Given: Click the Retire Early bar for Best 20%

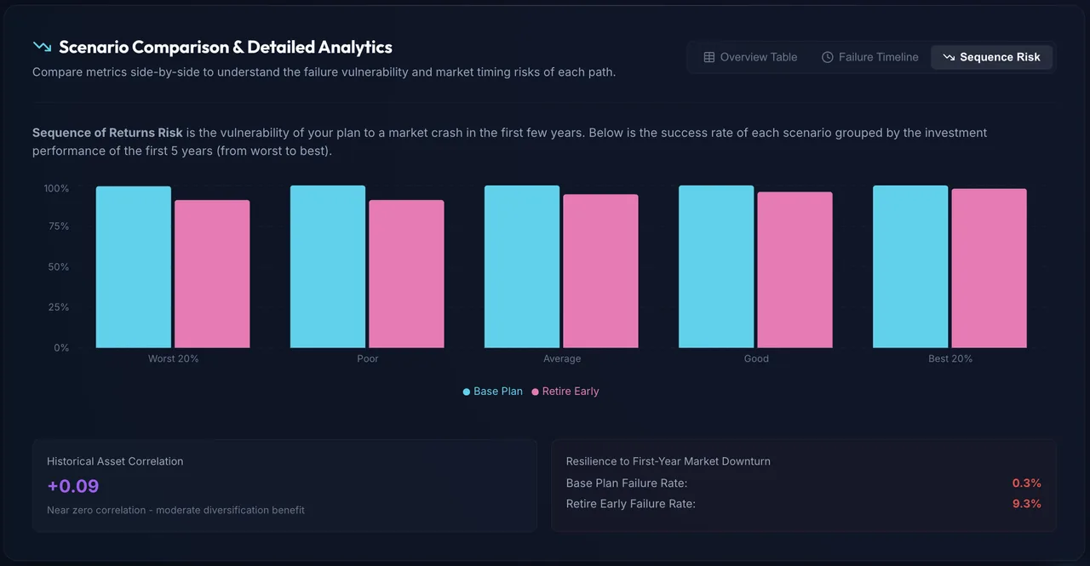Looking at the screenshot, I should tap(989, 268).
